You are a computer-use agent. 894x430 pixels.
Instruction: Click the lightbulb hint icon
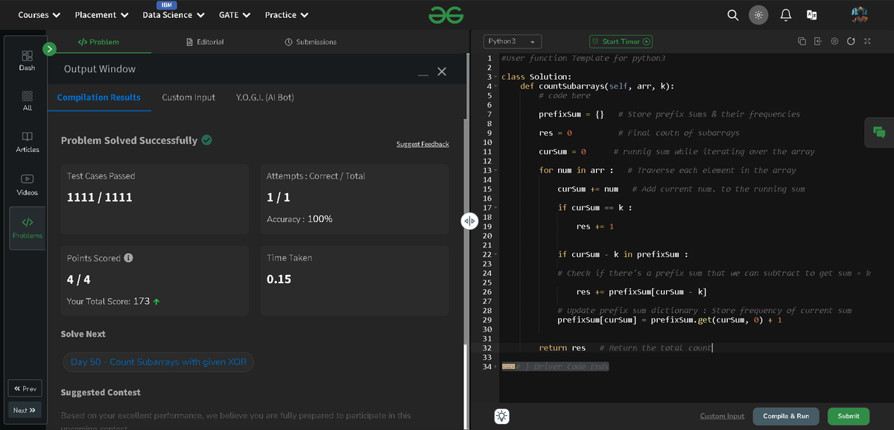502,417
